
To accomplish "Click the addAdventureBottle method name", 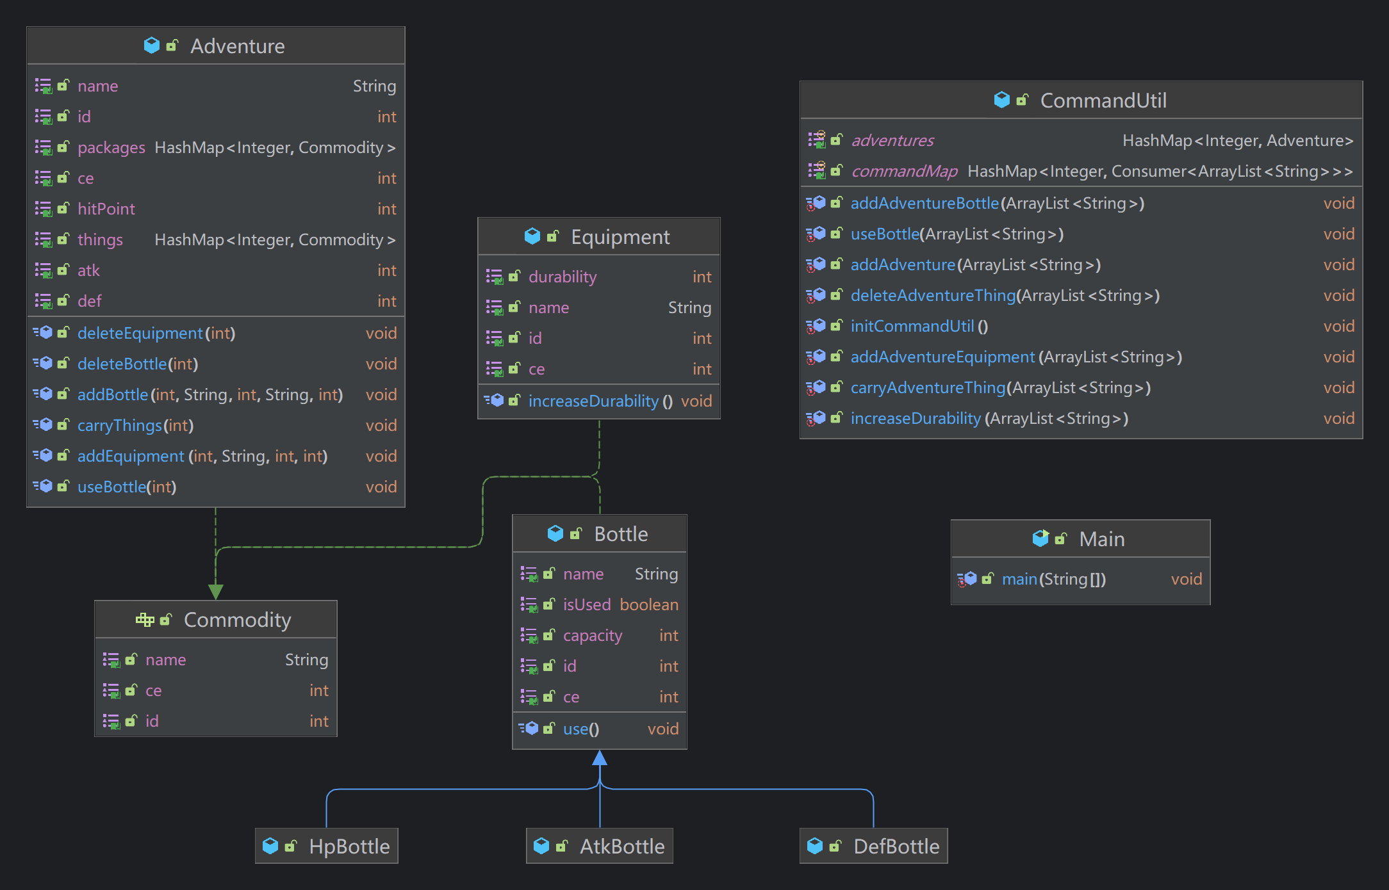I will (924, 203).
